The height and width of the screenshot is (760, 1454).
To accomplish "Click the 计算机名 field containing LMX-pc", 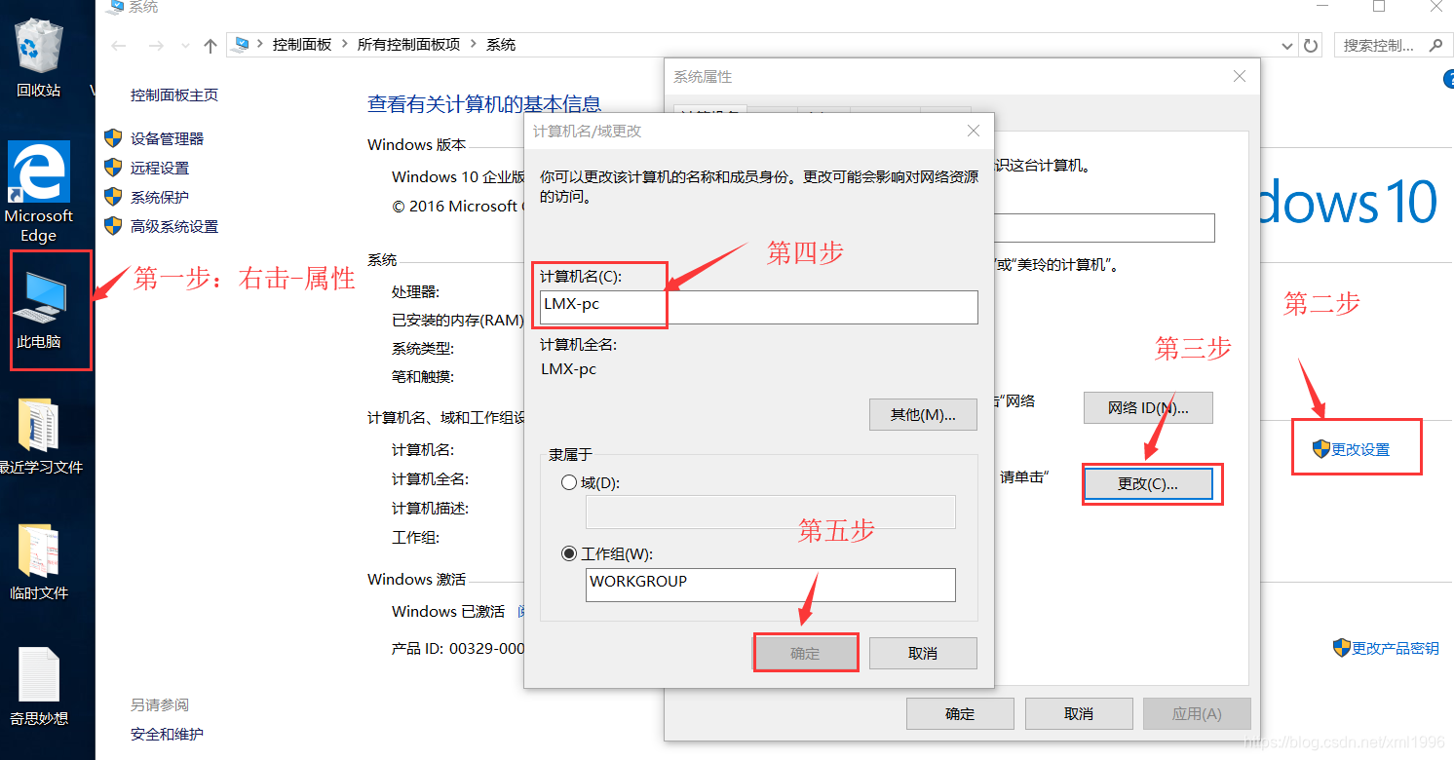I will pyautogui.click(x=759, y=307).
